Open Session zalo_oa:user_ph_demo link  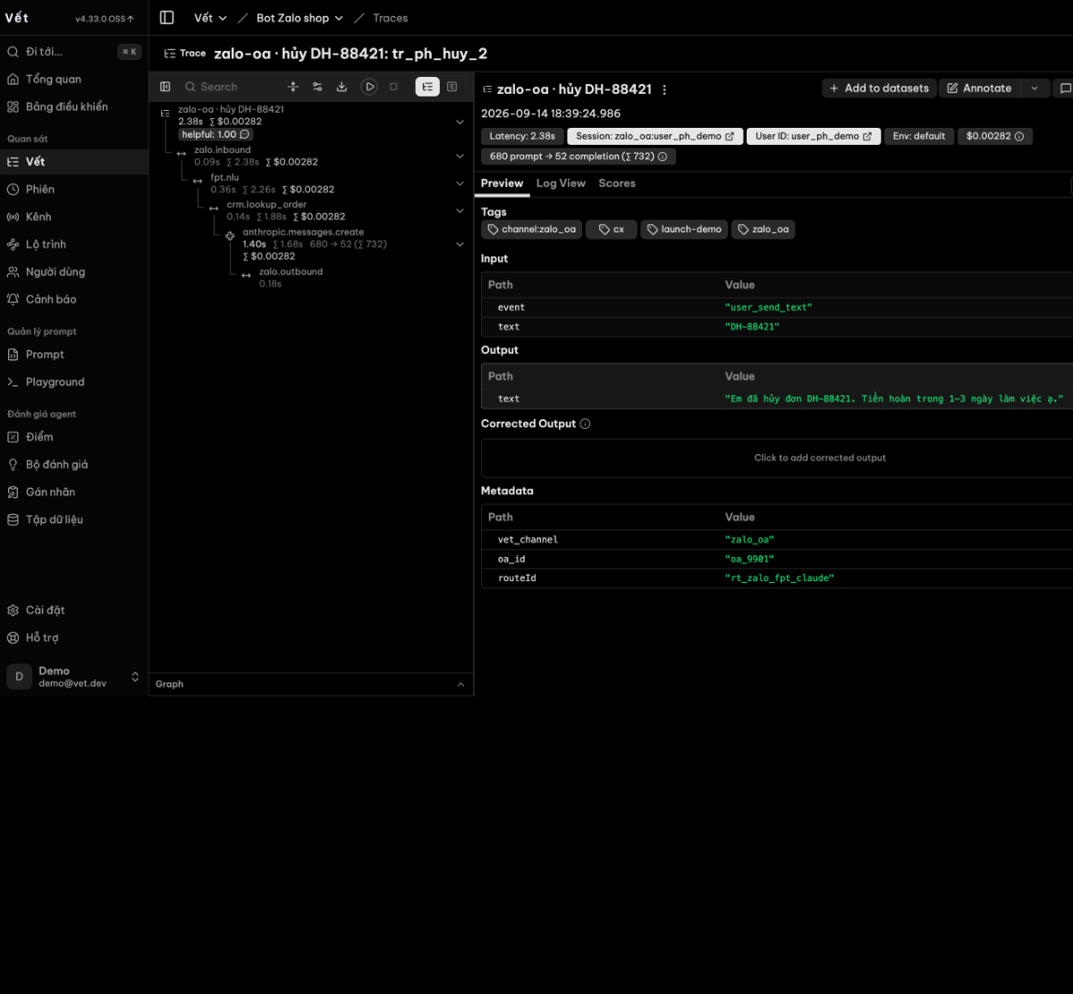pyautogui.click(x=655, y=137)
